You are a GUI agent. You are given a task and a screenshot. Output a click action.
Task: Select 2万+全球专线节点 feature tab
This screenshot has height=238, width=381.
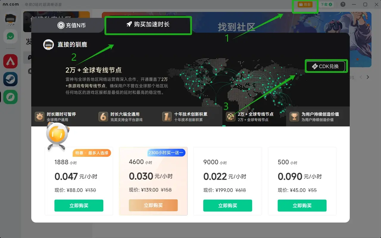[x=254, y=117]
